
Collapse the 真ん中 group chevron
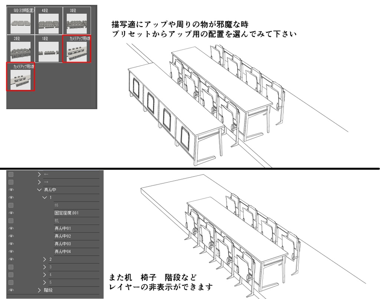(39, 189)
